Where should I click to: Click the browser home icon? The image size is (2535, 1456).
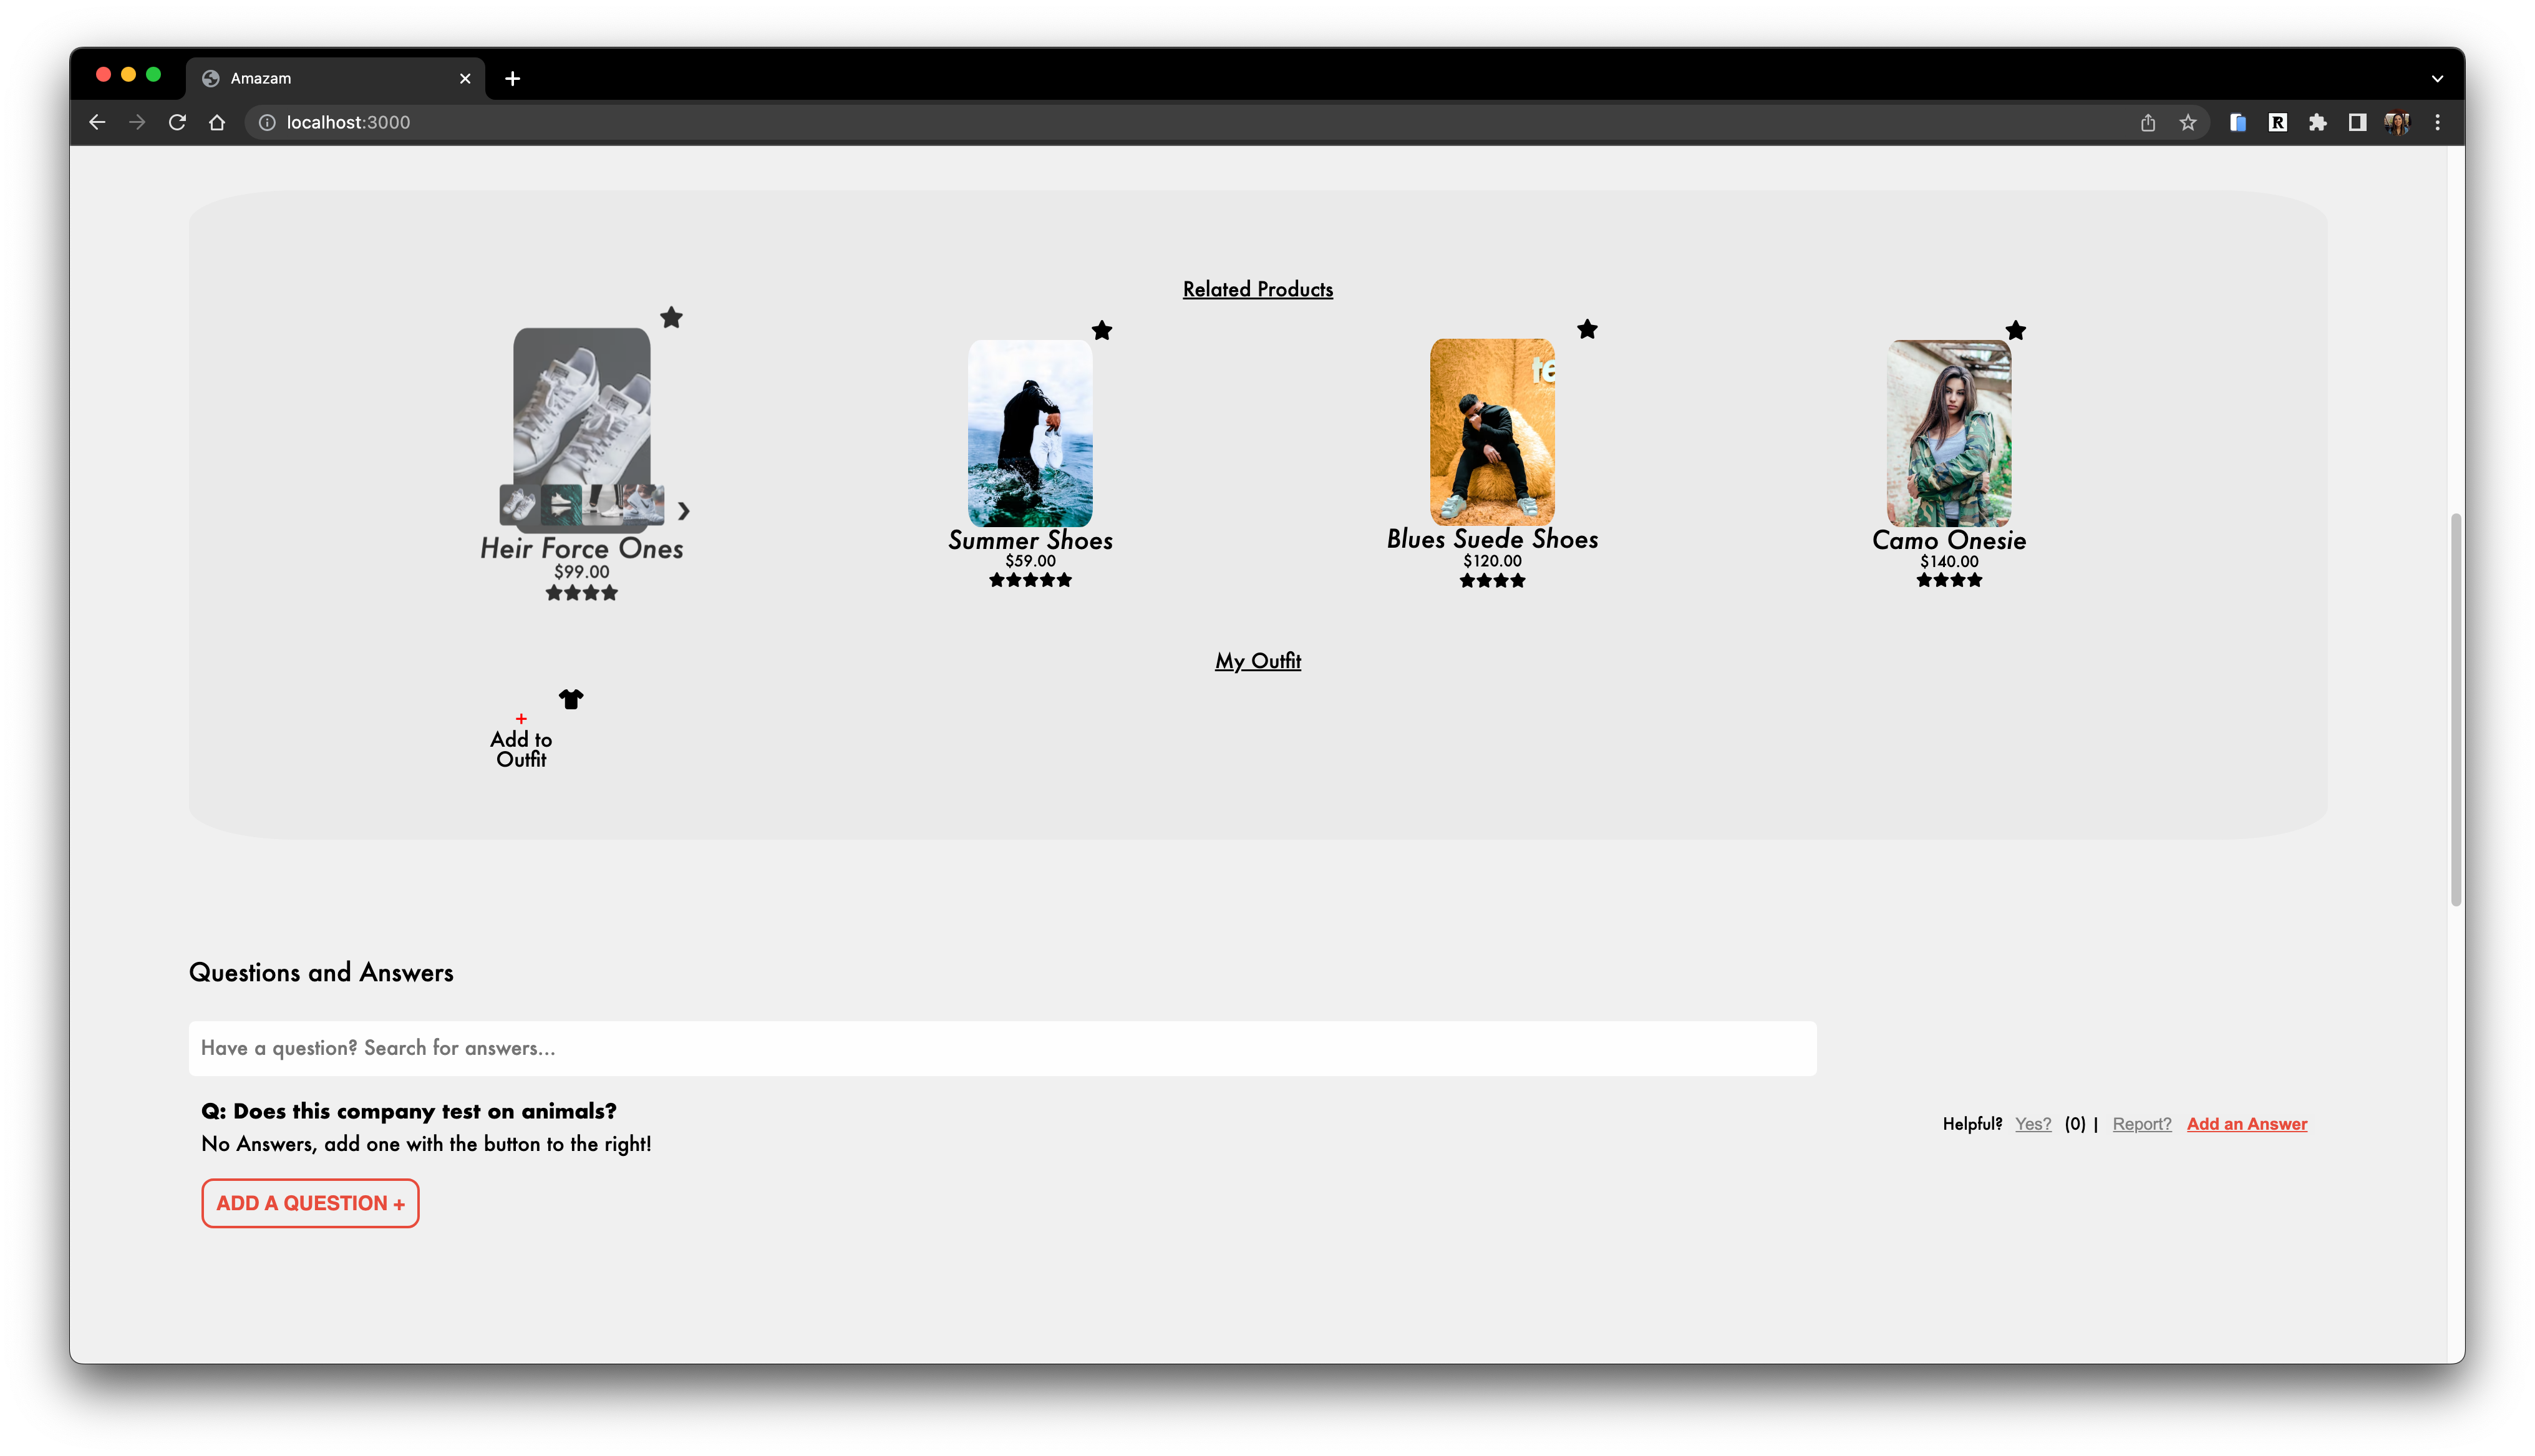point(217,122)
